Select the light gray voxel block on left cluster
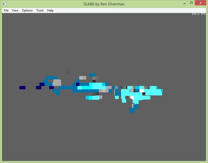 [x=57, y=82]
